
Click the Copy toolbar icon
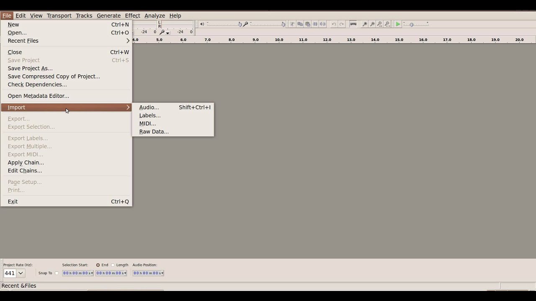click(300, 24)
